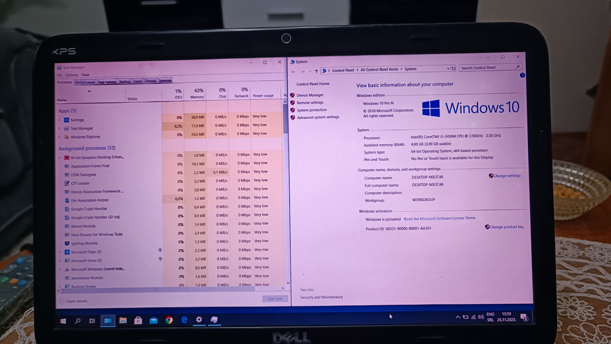This screenshot has height=344, width=611.
Task: Expand Microsoft Windows Search Indexer process
Action: coord(59,269)
